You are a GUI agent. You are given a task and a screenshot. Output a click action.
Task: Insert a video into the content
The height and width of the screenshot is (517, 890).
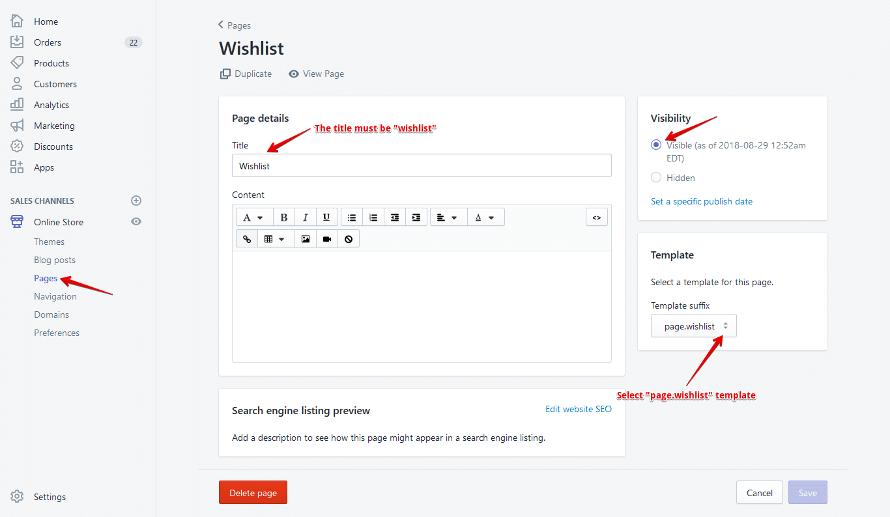coord(326,238)
